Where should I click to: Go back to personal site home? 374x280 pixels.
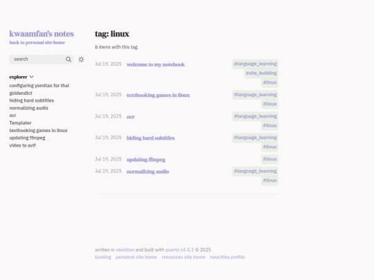[x=37, y=43]
